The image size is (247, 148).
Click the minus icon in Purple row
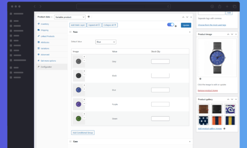point(84,103)
